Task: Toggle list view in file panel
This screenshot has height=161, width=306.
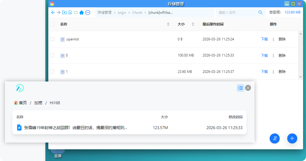Action: point(240,88)
